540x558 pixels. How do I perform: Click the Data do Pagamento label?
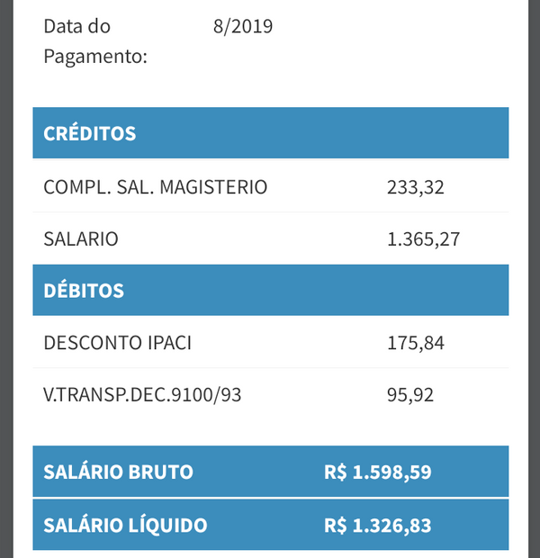point(94,40)
